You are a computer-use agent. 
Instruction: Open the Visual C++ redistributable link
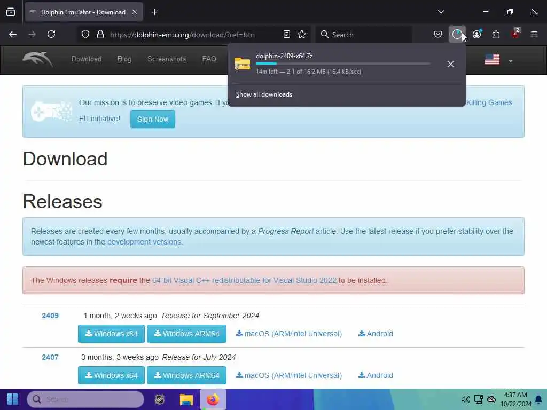pyautogui.click(x=244, y=280)
